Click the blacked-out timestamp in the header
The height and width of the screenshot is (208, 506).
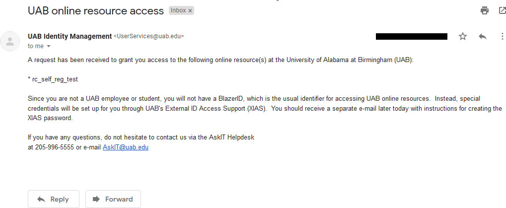point(411,36)
